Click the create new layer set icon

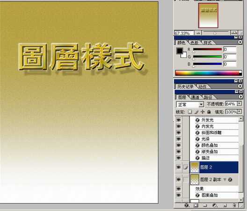coord(205,205)
